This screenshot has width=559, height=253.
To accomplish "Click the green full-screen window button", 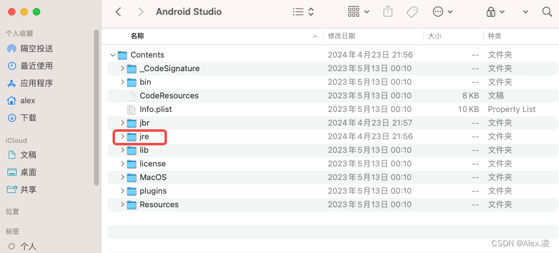I will tap(36, 12).
